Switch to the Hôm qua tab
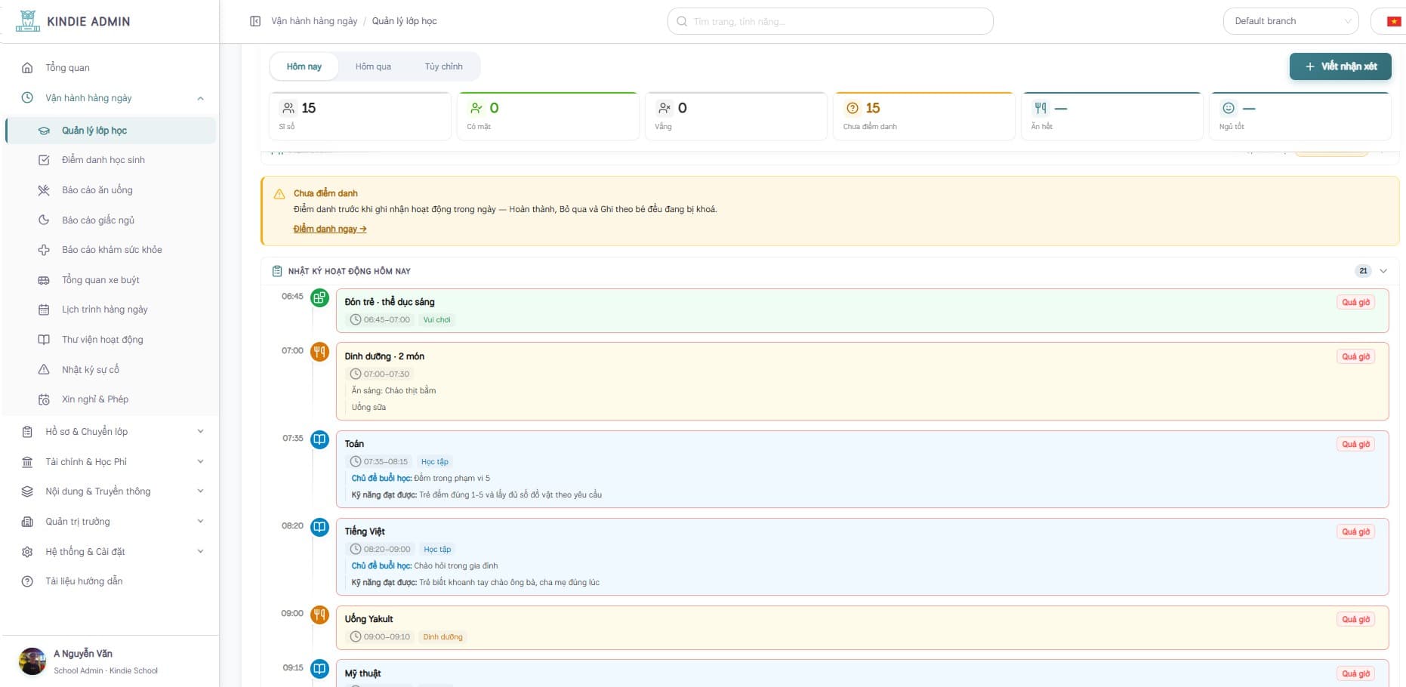 click(373, 66)
